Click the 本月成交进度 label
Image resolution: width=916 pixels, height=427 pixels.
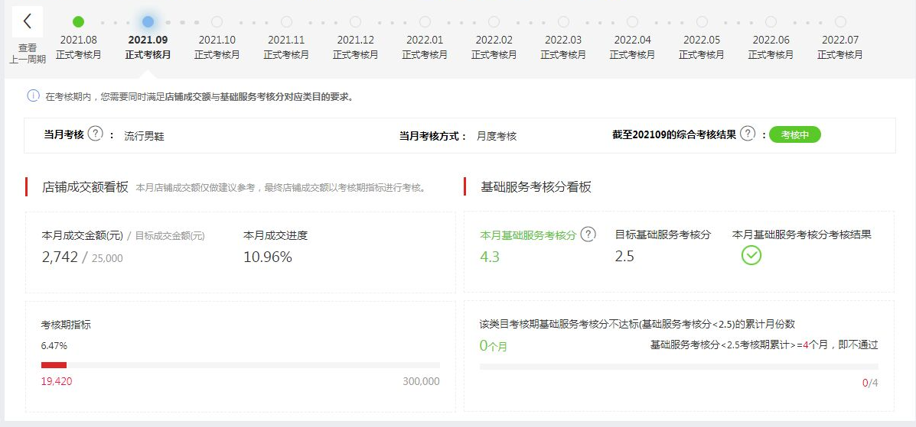[275, 235]
